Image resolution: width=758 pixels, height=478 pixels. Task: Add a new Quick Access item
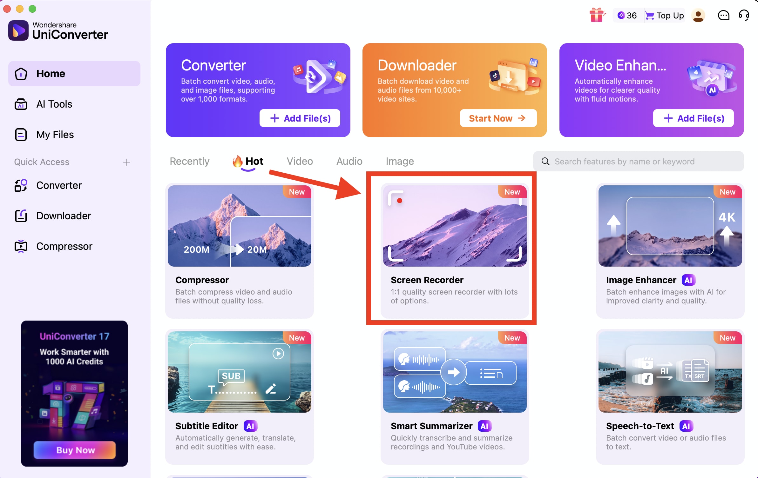pyautogui.click(x=126, y=162)
